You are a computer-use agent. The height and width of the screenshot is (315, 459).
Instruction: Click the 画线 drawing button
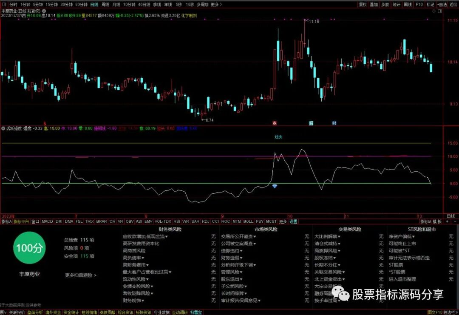coord(408,4)
